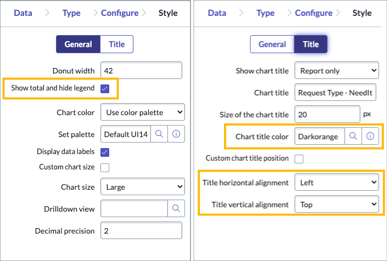Click the Size of the chart title field

click(327, 115)
